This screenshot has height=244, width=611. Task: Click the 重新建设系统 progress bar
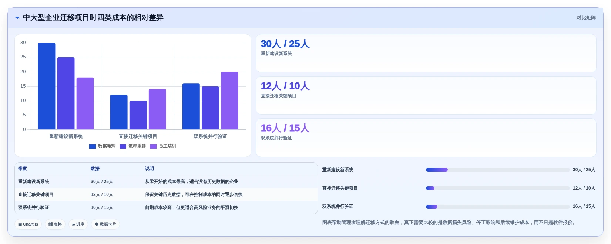(x=498, y=170)
